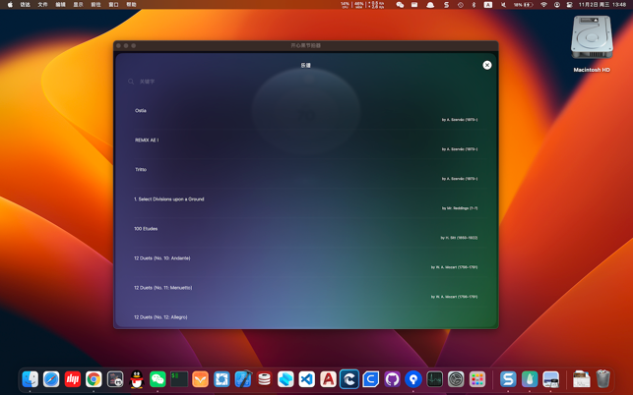This screenshot has width=633, height=395.
Task: Click the Wi-Fi icon in the menu bar
Action: click(543, 5)
